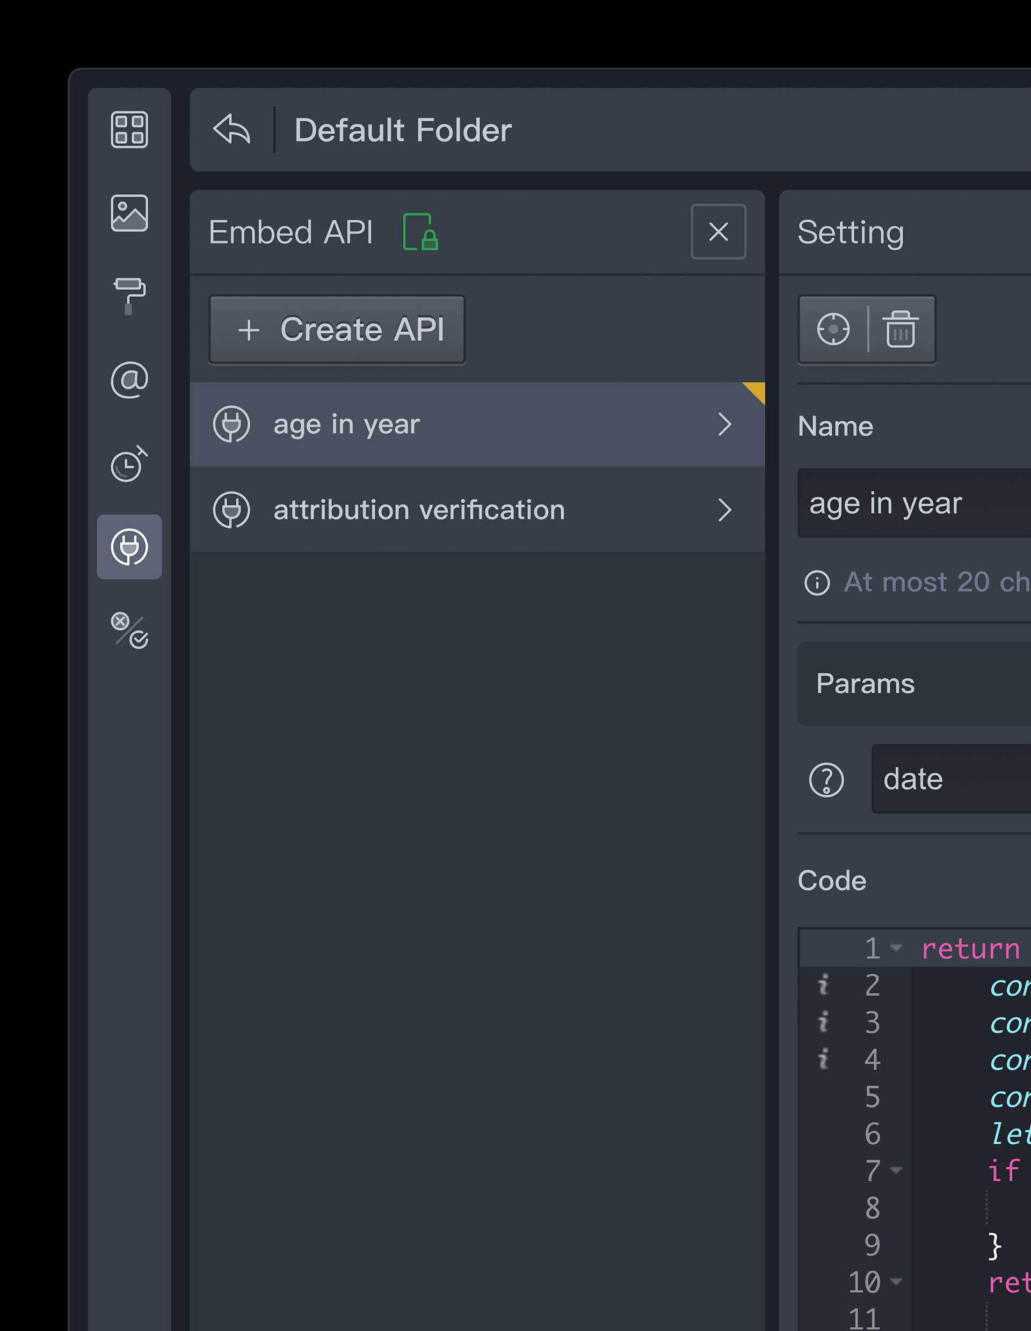Open the @ mention sidebar icon
This screenshot has width=1031, height=1331.
[129, 379]
